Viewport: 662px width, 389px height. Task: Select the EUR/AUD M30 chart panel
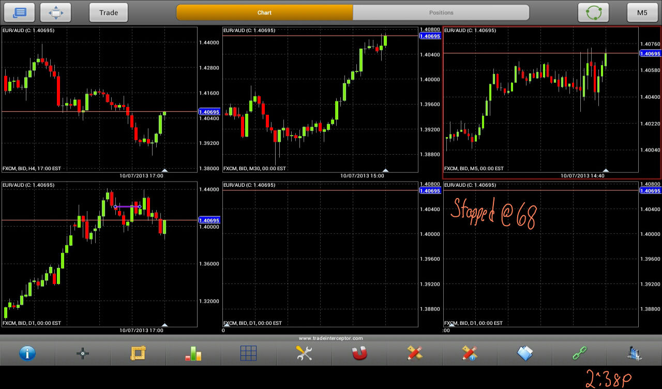click(x=320, y=99)
